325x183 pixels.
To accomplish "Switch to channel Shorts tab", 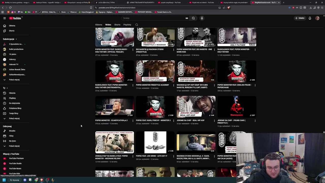I will 117,25.
